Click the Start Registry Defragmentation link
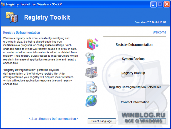This screenshot has width=171, height=129. [x=53, y=119]
